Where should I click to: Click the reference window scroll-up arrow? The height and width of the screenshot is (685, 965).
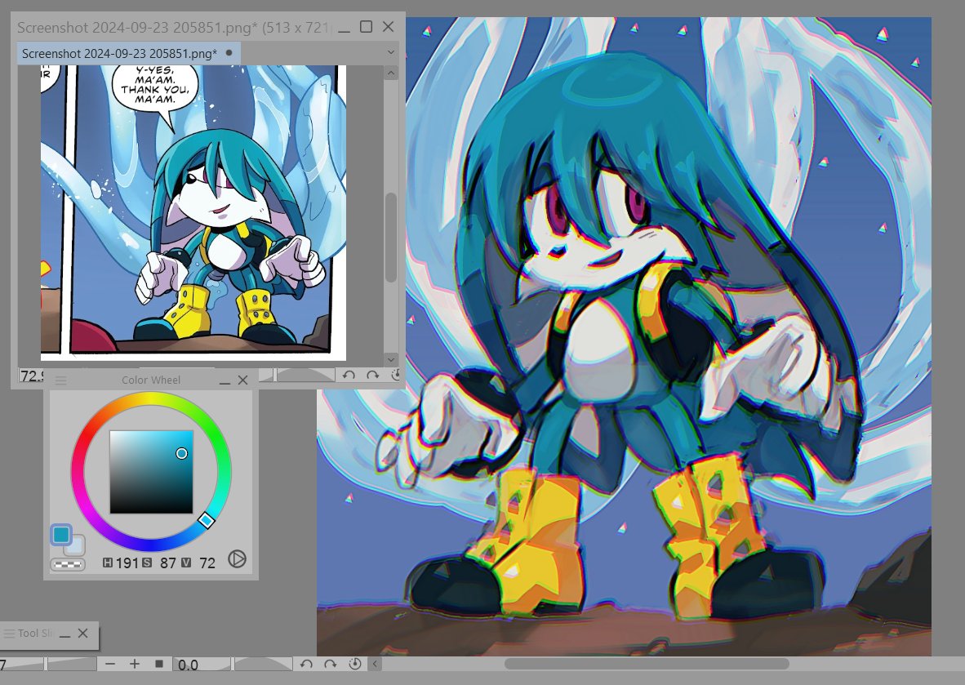391,73
